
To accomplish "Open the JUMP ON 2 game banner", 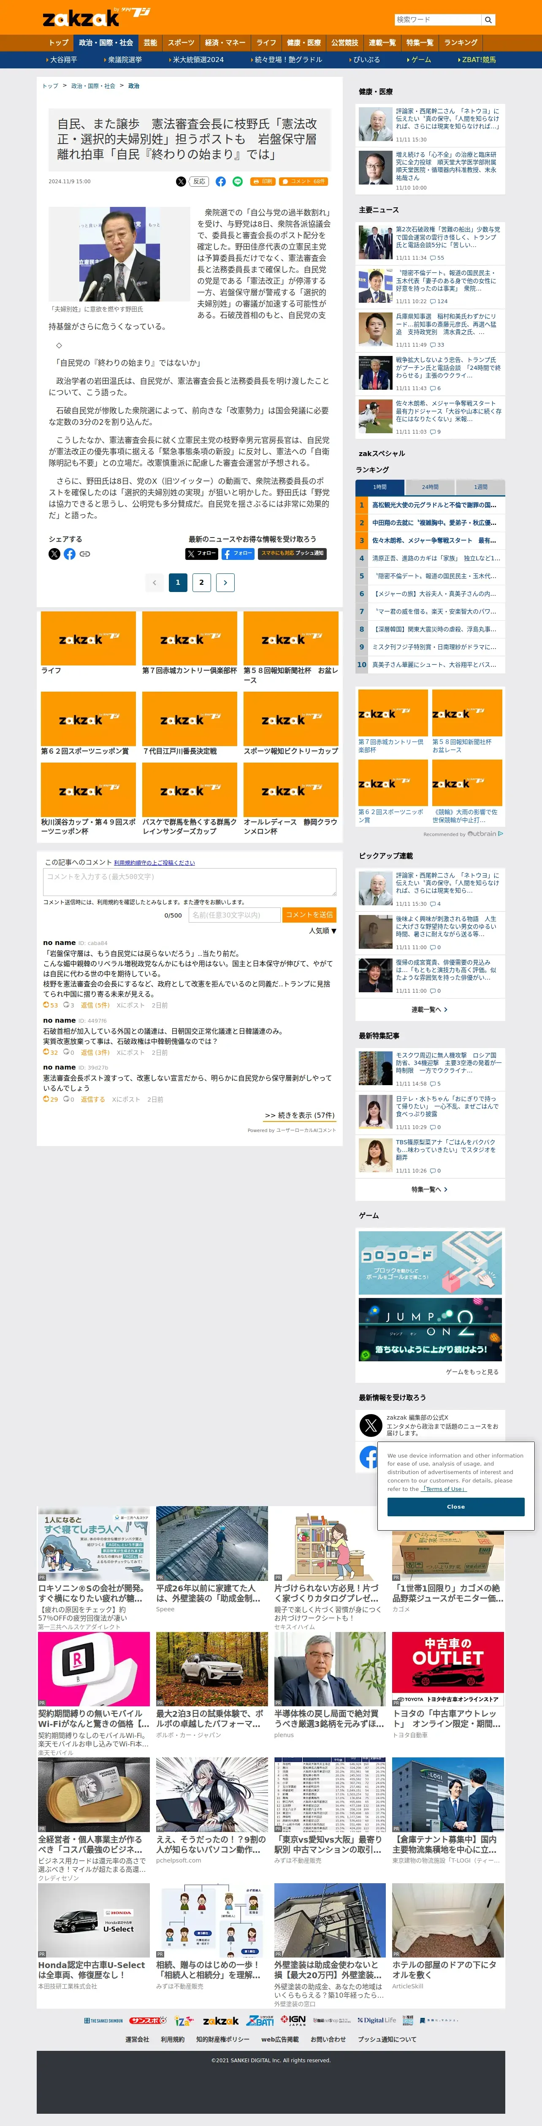I will 430,1330.
